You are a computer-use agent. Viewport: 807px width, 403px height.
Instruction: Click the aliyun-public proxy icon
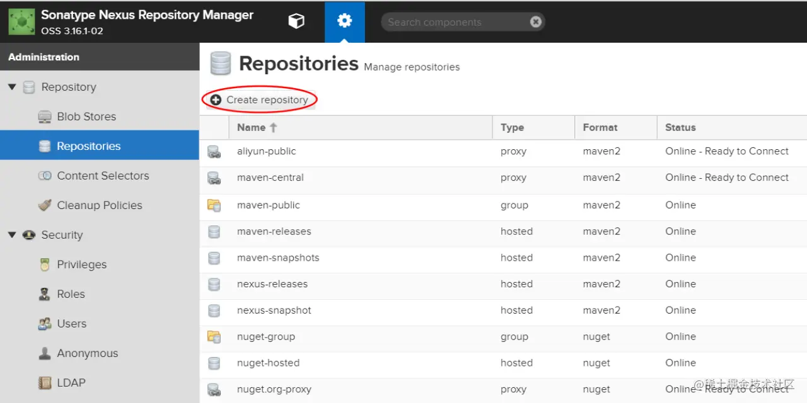214,152
